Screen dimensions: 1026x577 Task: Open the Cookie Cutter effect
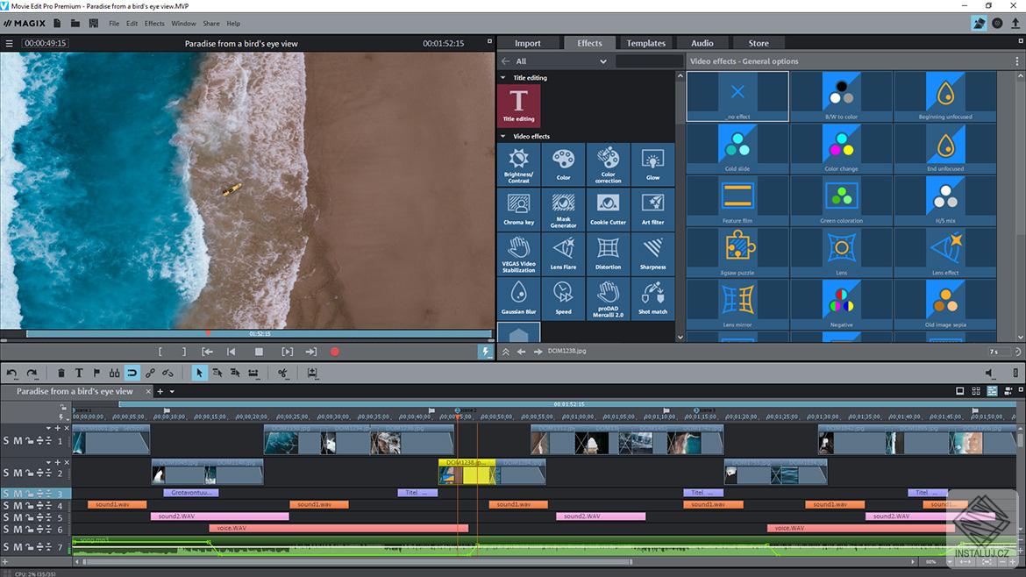[x=608, y=209]
